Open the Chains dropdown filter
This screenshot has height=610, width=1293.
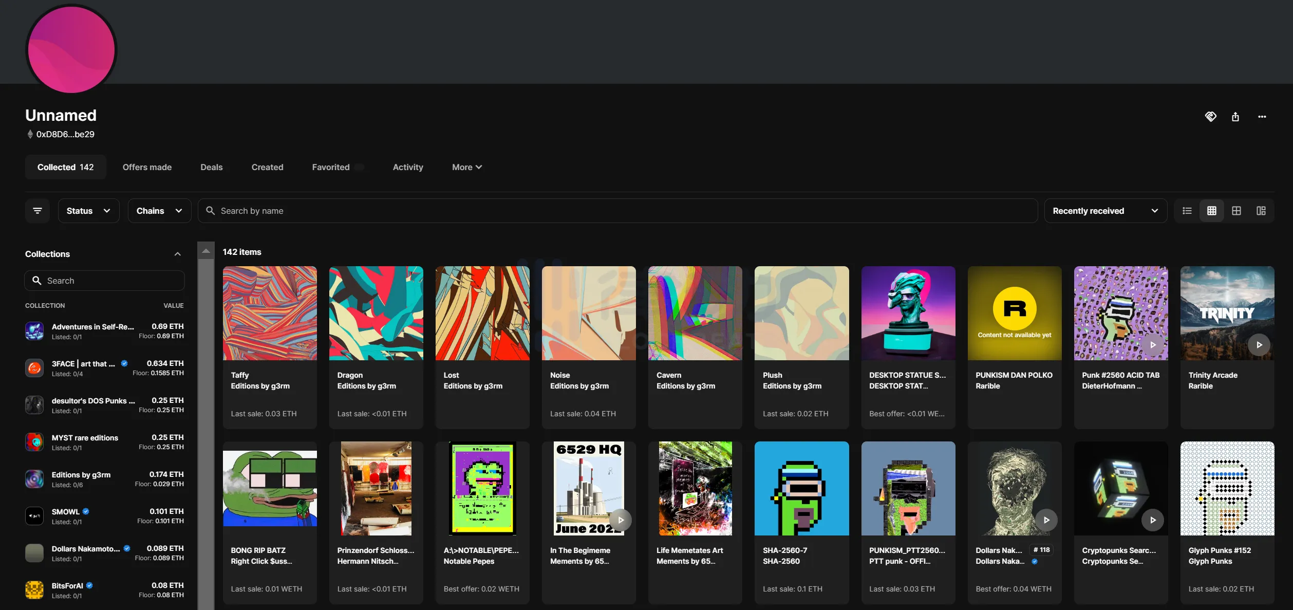(159, 211)
